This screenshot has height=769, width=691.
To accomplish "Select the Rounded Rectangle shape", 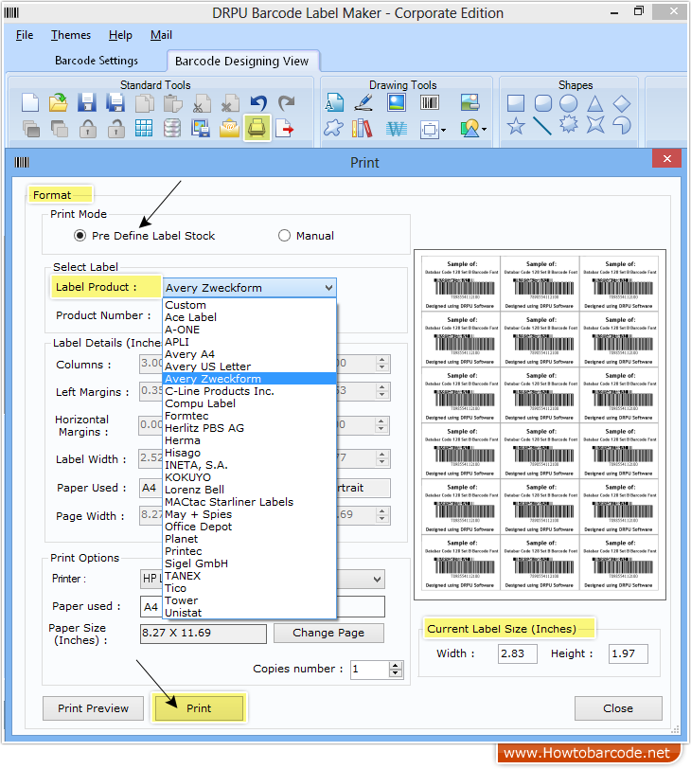I will click(x=543, y=103).
